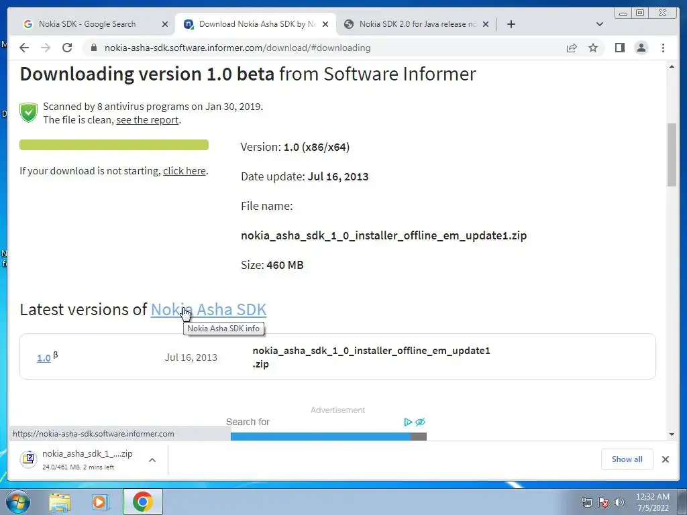Image resolution: width=687 pixels, height=515 pixels.
Task: Click page scrollbar down arrow
Action: pyautogui.click(x=672, y=435)
